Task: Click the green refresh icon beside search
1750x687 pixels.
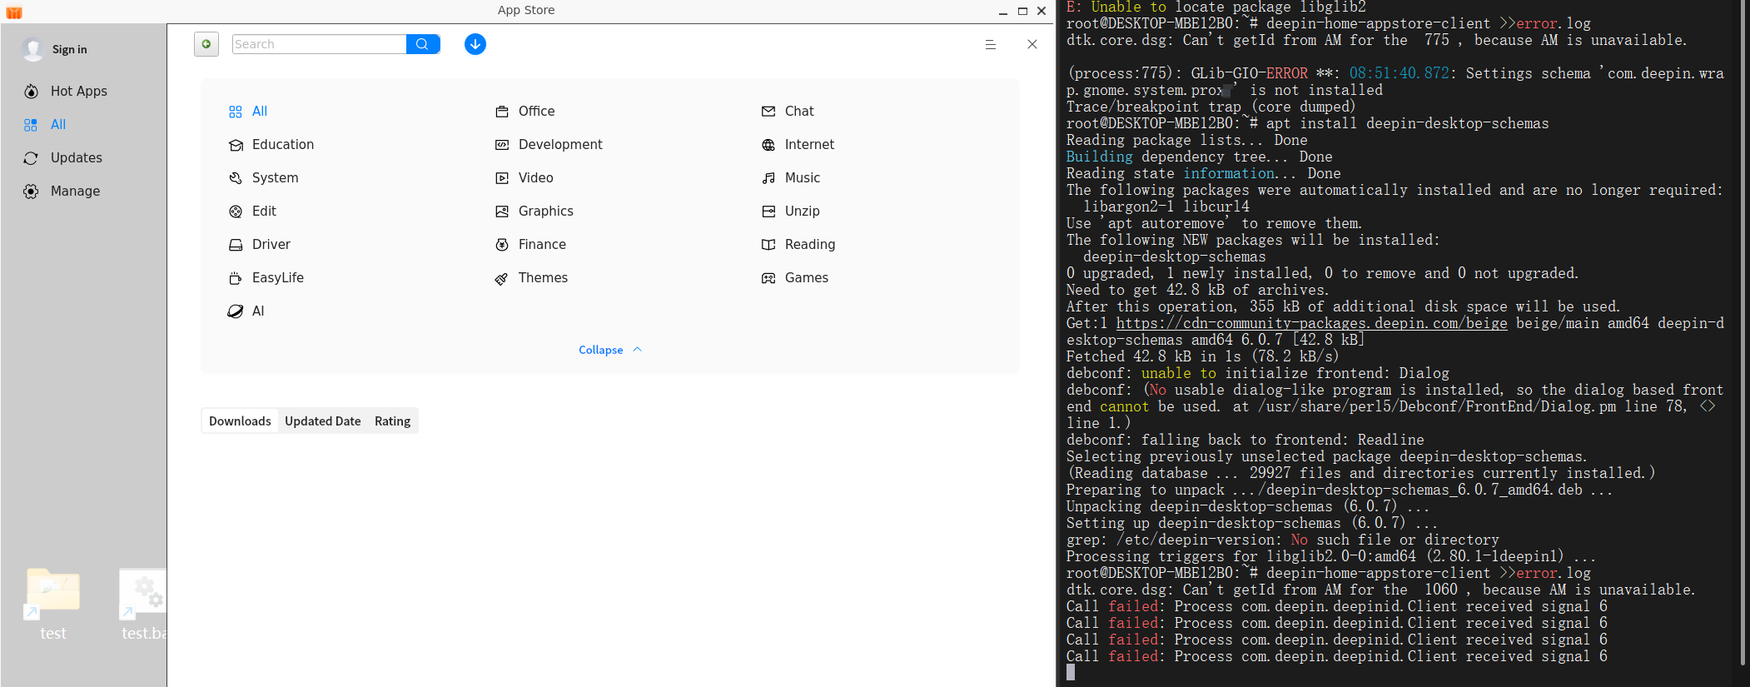Action: pyautogui.click(x=206, y=44)
